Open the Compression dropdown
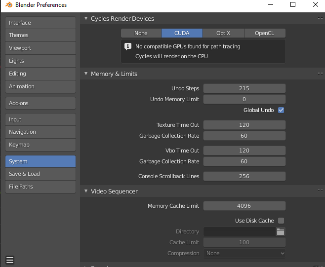The height and width of the screenshot is (267, 325). click(x=244, y=253)
